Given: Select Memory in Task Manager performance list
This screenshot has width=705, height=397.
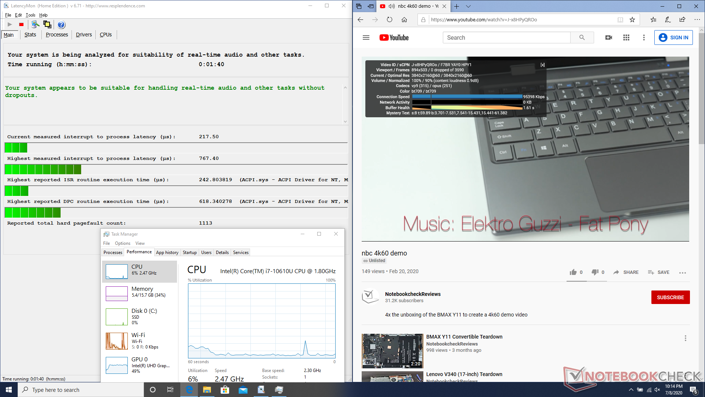Looking at the screenshot, I should (x=140, y=292).
